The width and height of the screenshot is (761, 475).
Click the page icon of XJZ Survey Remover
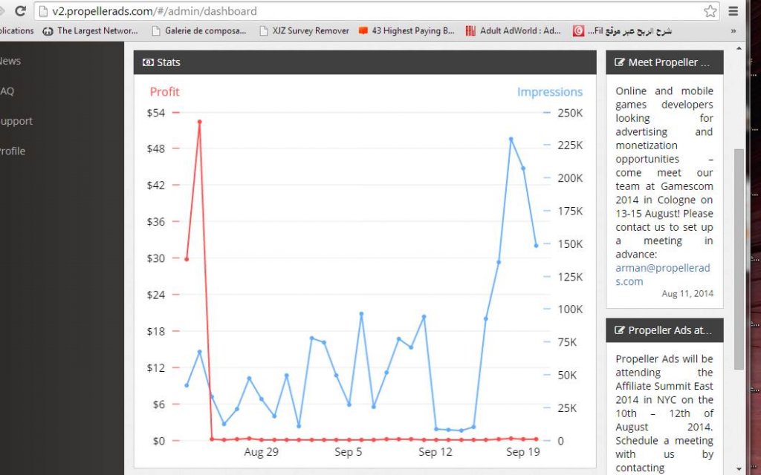264,31
